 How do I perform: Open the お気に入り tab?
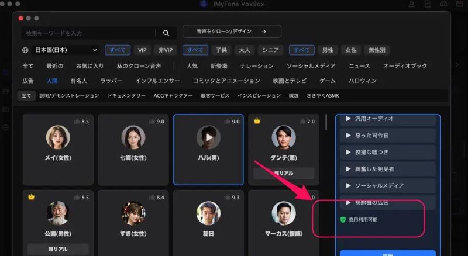90,66
